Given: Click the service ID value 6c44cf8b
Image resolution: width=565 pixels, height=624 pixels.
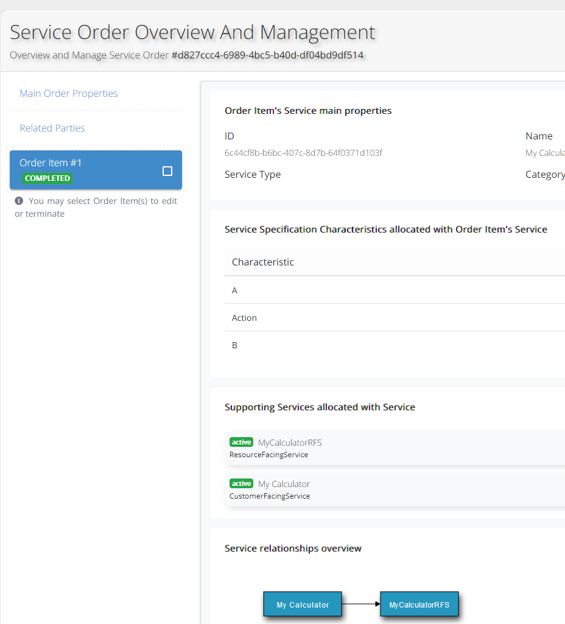Looking at the screenshot, I should (303, 153).
